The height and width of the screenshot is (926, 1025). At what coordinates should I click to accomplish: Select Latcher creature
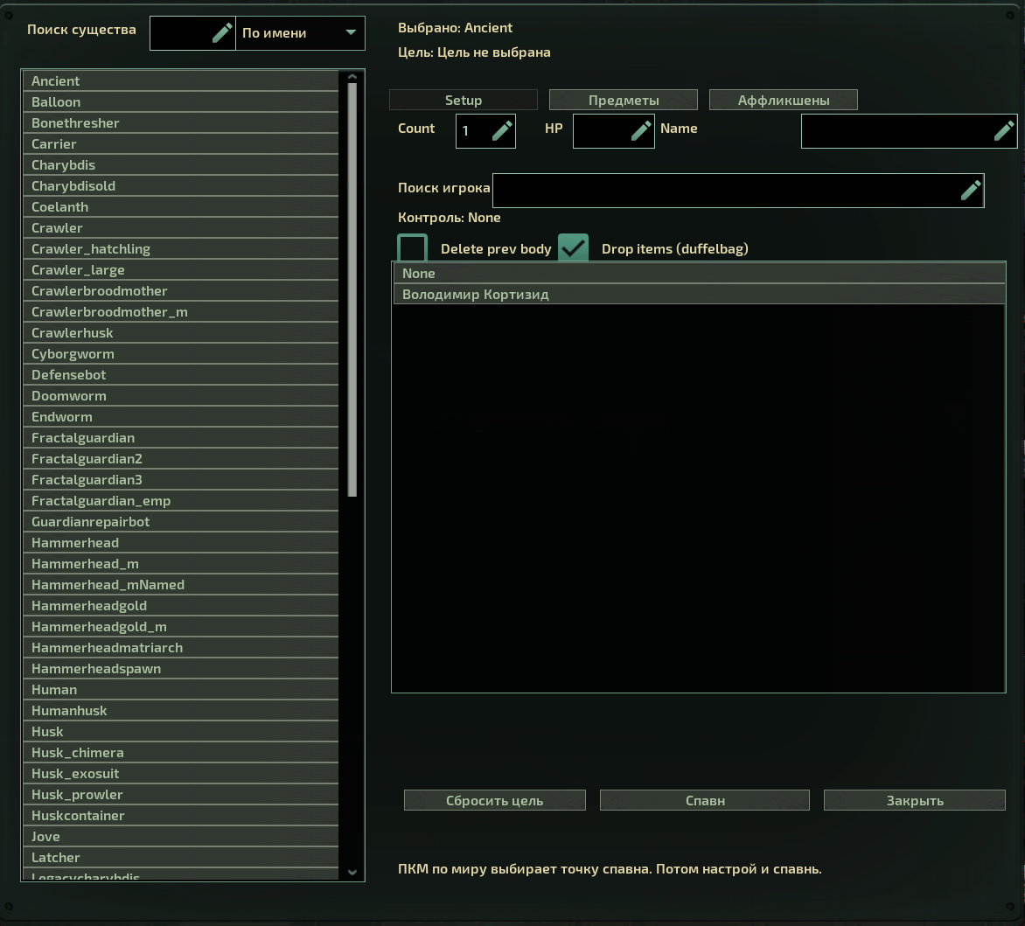tap(181, 857)
